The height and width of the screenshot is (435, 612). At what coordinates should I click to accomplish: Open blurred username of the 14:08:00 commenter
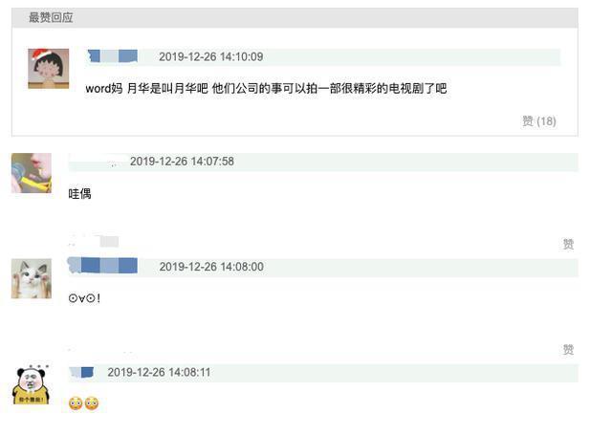[x=102, y=266]
